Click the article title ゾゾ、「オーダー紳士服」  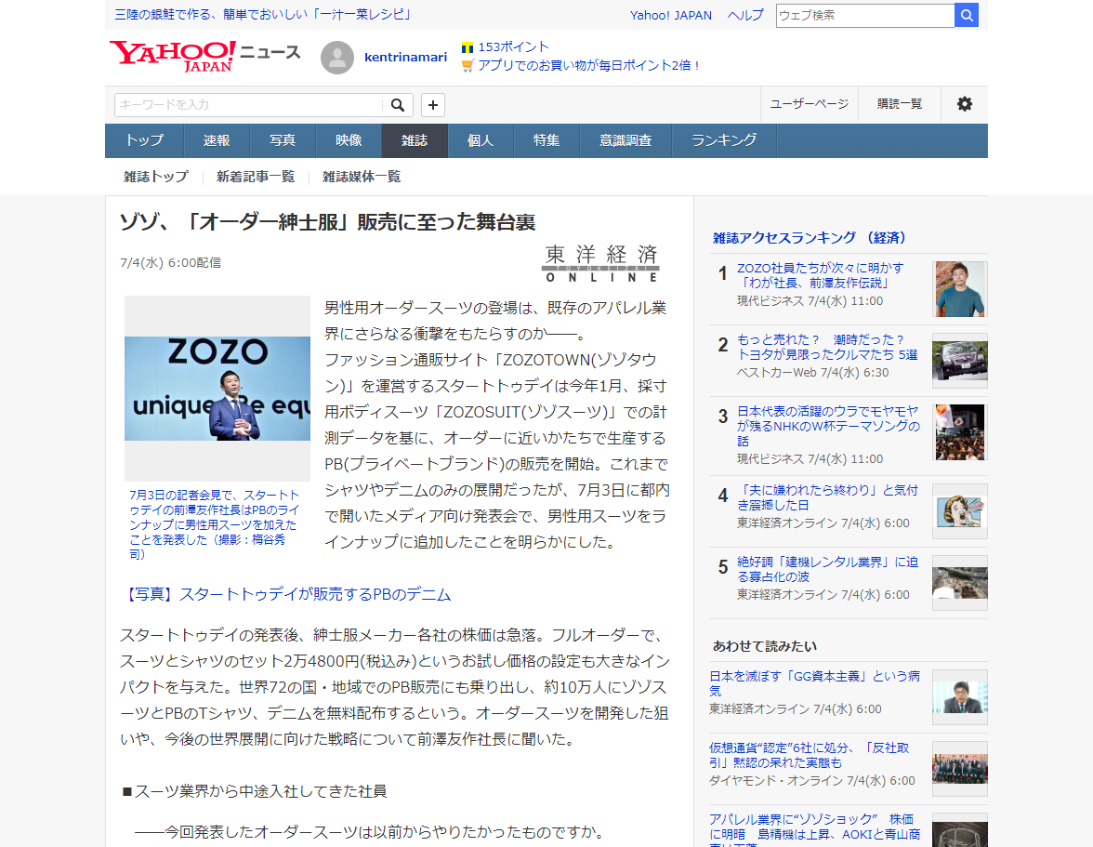tap(327, 222)
